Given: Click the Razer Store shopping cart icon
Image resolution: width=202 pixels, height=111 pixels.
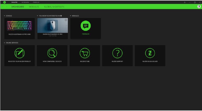Looking at the screenshot, I should pyautogui.click(x=85, y=53).
